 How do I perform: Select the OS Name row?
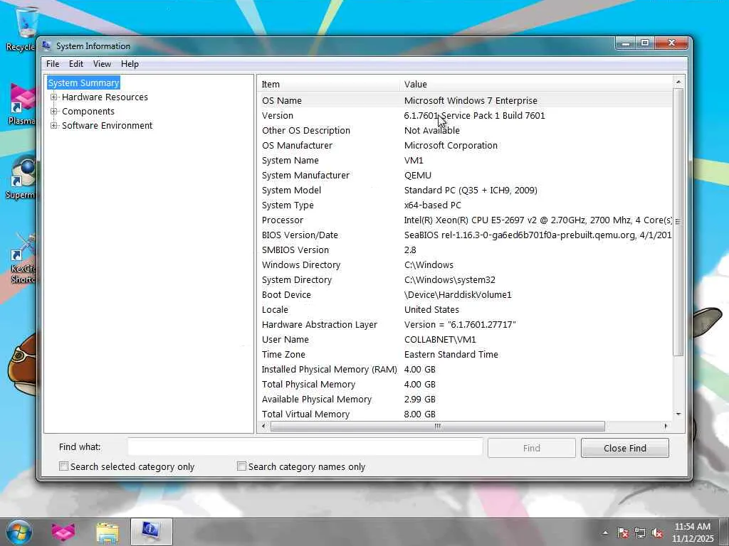pyautogui.click(x=465, y=100)
